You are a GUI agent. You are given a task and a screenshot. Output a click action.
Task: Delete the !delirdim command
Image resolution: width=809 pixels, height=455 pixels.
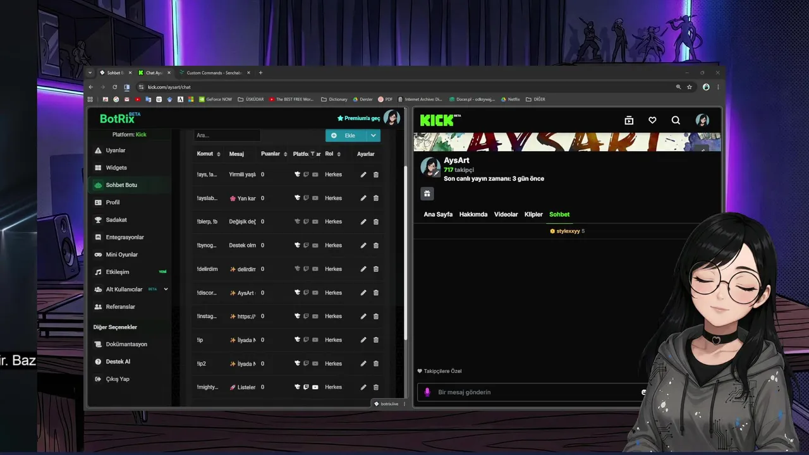376,269
